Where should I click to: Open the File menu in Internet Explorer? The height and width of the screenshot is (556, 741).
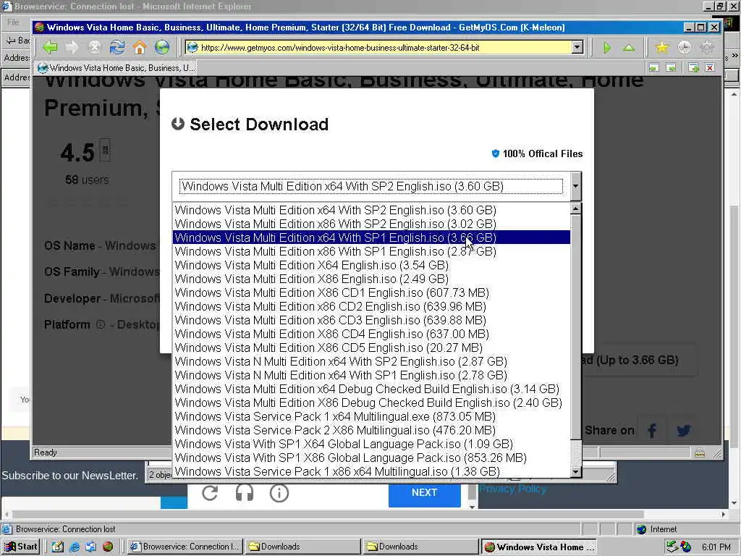coord(13,22)
